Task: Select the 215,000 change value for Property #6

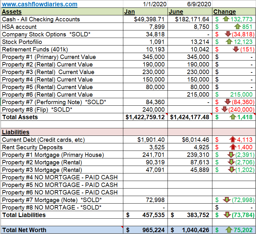Action: (241, 94)
